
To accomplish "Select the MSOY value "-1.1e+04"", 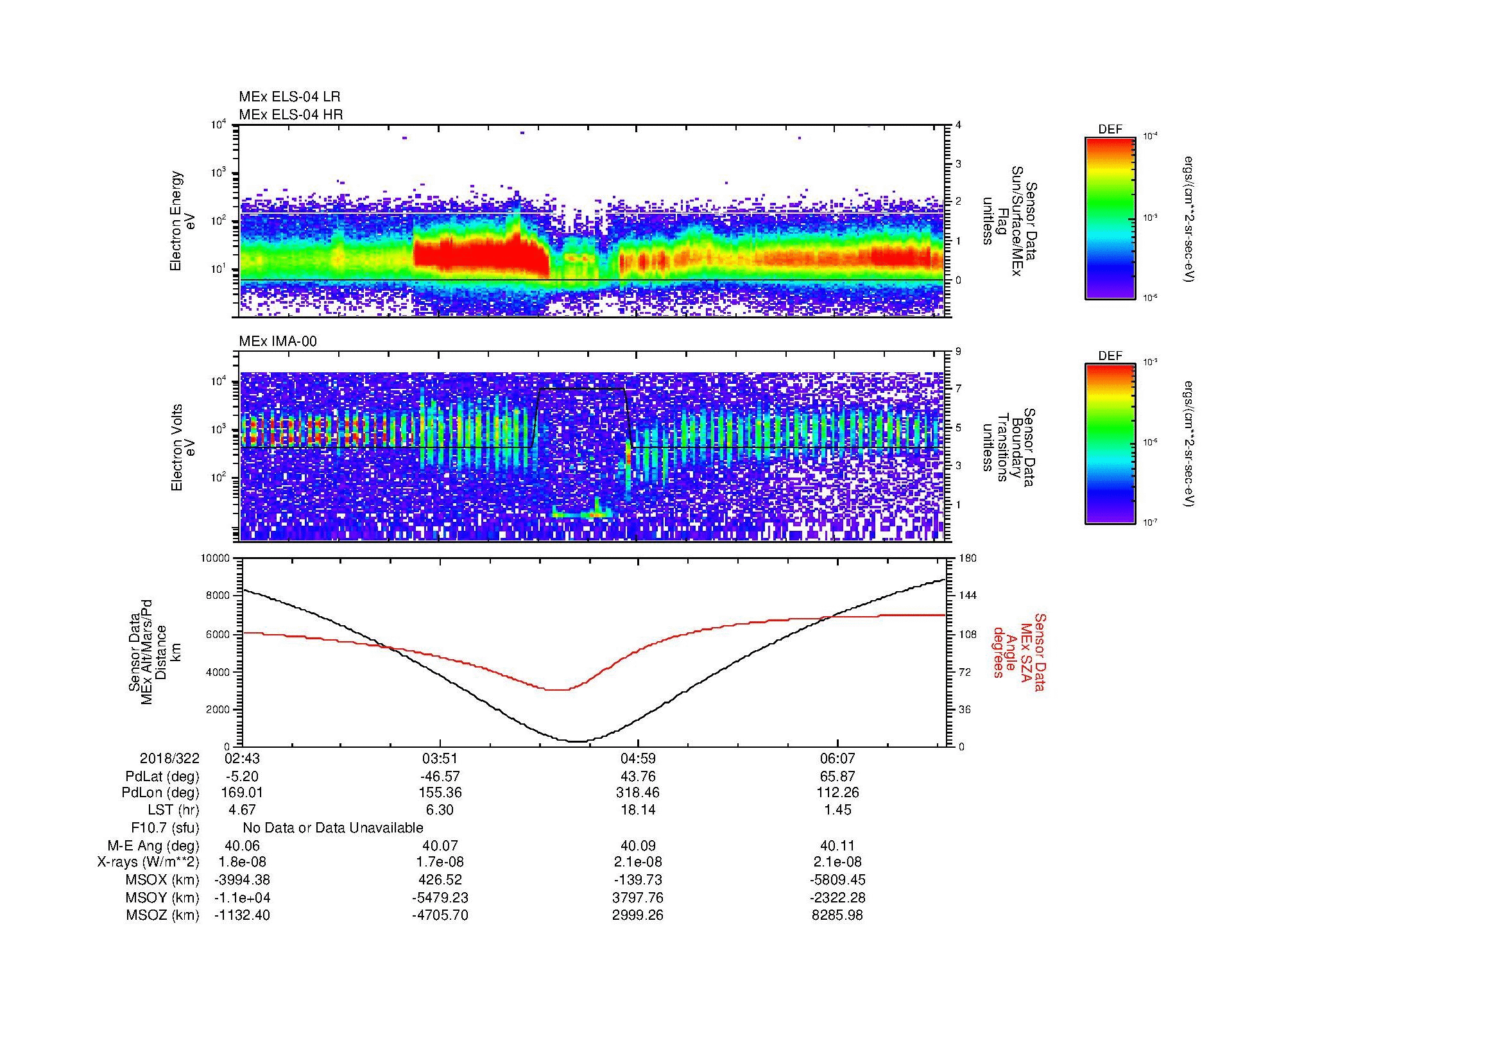I will click(x=242, y=898).
